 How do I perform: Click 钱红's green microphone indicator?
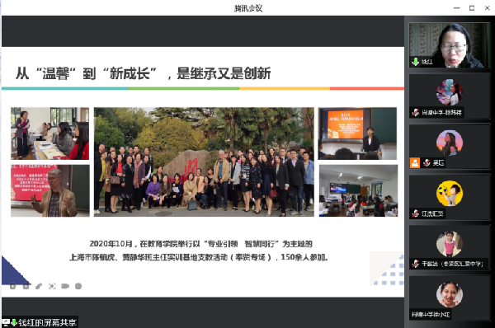tap(416, 62)
